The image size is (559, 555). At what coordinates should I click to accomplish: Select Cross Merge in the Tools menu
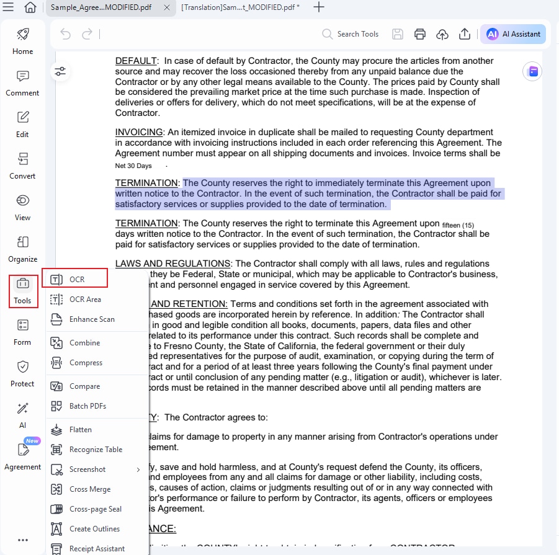click(x=97, y=489)
